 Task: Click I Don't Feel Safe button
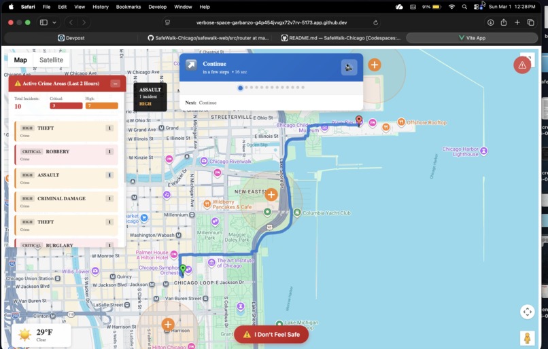coord(271,334)
